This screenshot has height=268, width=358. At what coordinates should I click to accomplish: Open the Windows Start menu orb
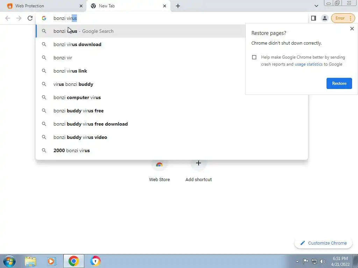click(x=9, y=261)
